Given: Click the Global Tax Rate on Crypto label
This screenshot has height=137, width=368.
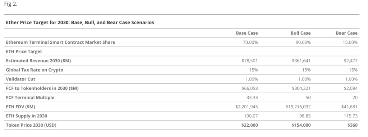Looking at the screenshot, I should pos(34,70).
